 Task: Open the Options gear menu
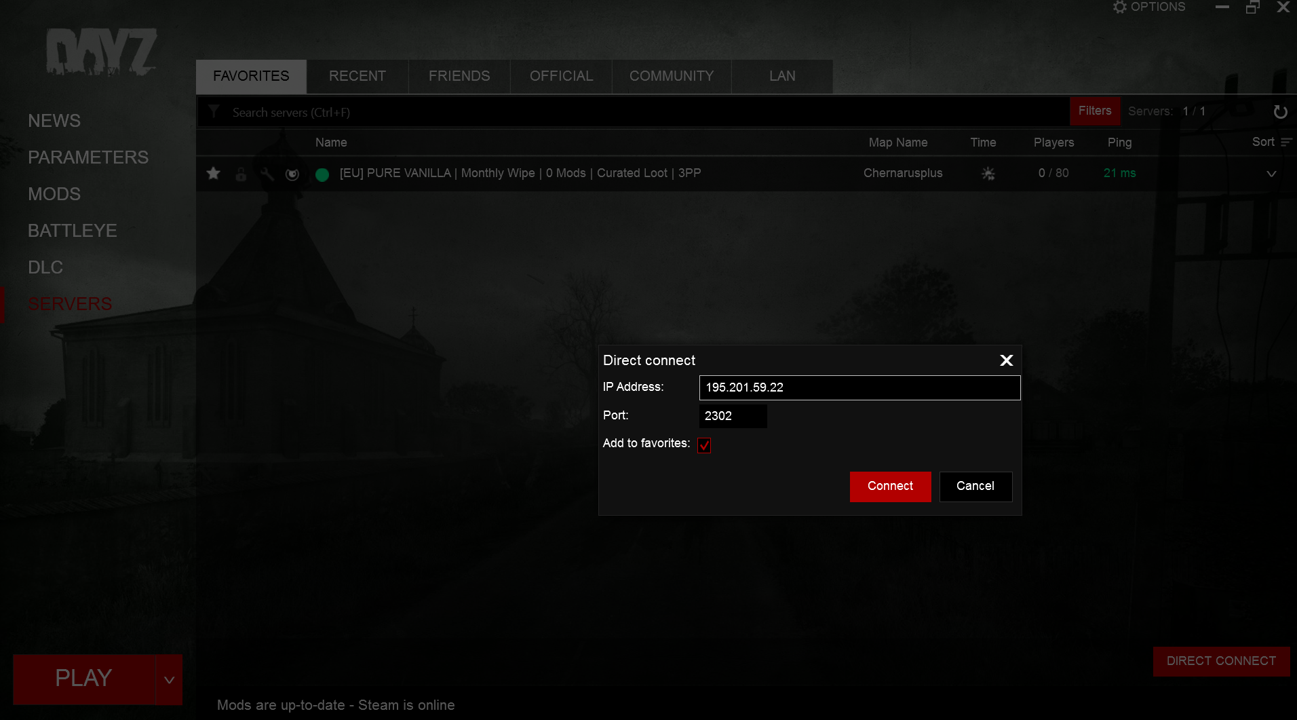point(1149,7)
